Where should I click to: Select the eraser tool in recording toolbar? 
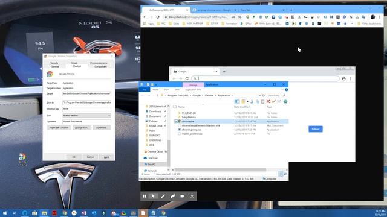point(172,196)
